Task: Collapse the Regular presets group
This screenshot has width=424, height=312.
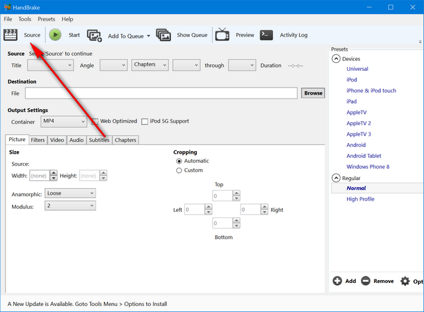Action: pos(336,178)
